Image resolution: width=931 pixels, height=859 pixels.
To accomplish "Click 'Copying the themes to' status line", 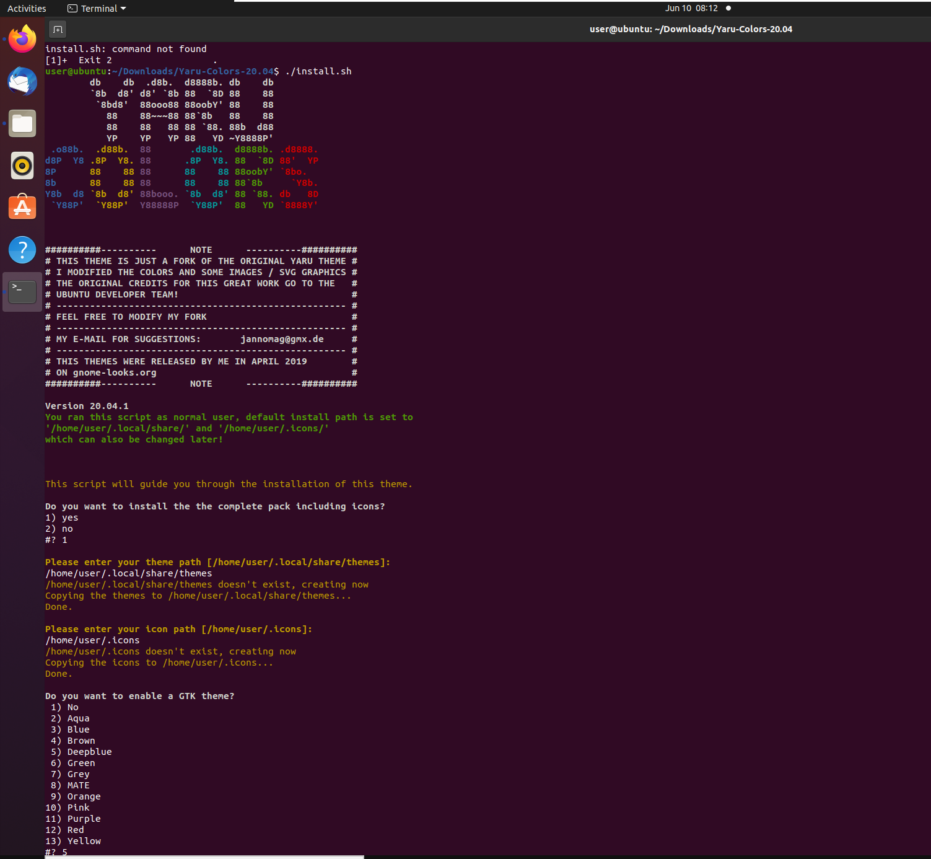I will click(198, 596).
